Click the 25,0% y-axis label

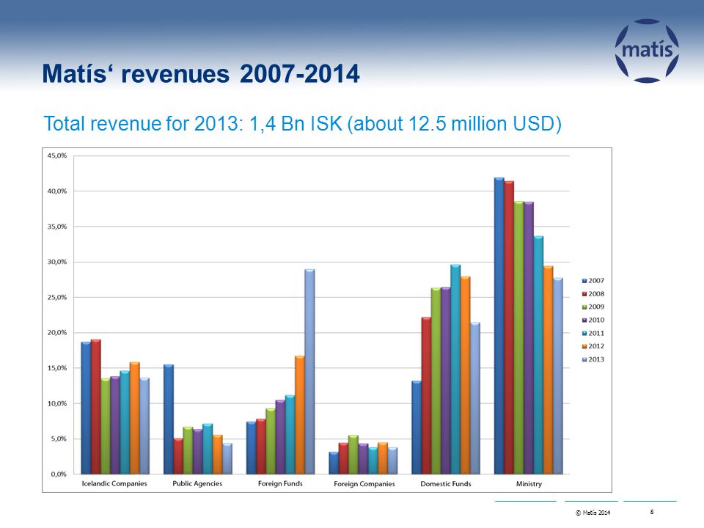coord(57,297)
